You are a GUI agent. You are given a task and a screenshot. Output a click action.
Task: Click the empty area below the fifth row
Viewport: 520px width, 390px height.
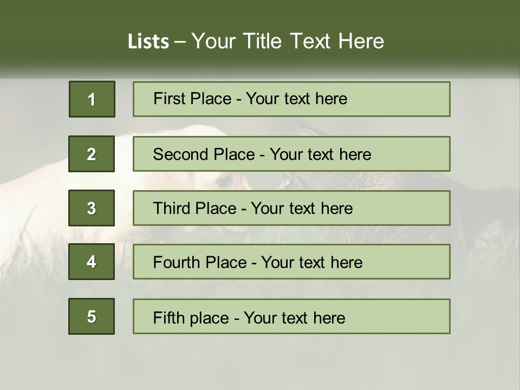click(260, 360)
